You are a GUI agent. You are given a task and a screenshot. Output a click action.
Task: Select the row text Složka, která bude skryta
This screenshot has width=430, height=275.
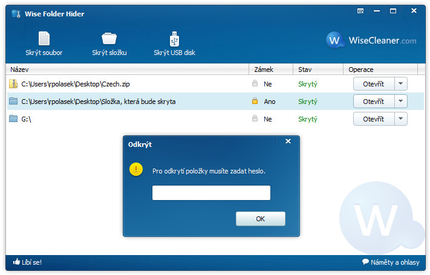[x=99, y=102]
